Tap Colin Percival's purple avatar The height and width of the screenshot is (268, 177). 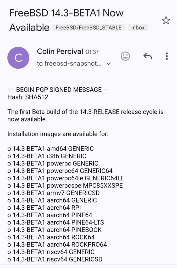click(18, 58)
